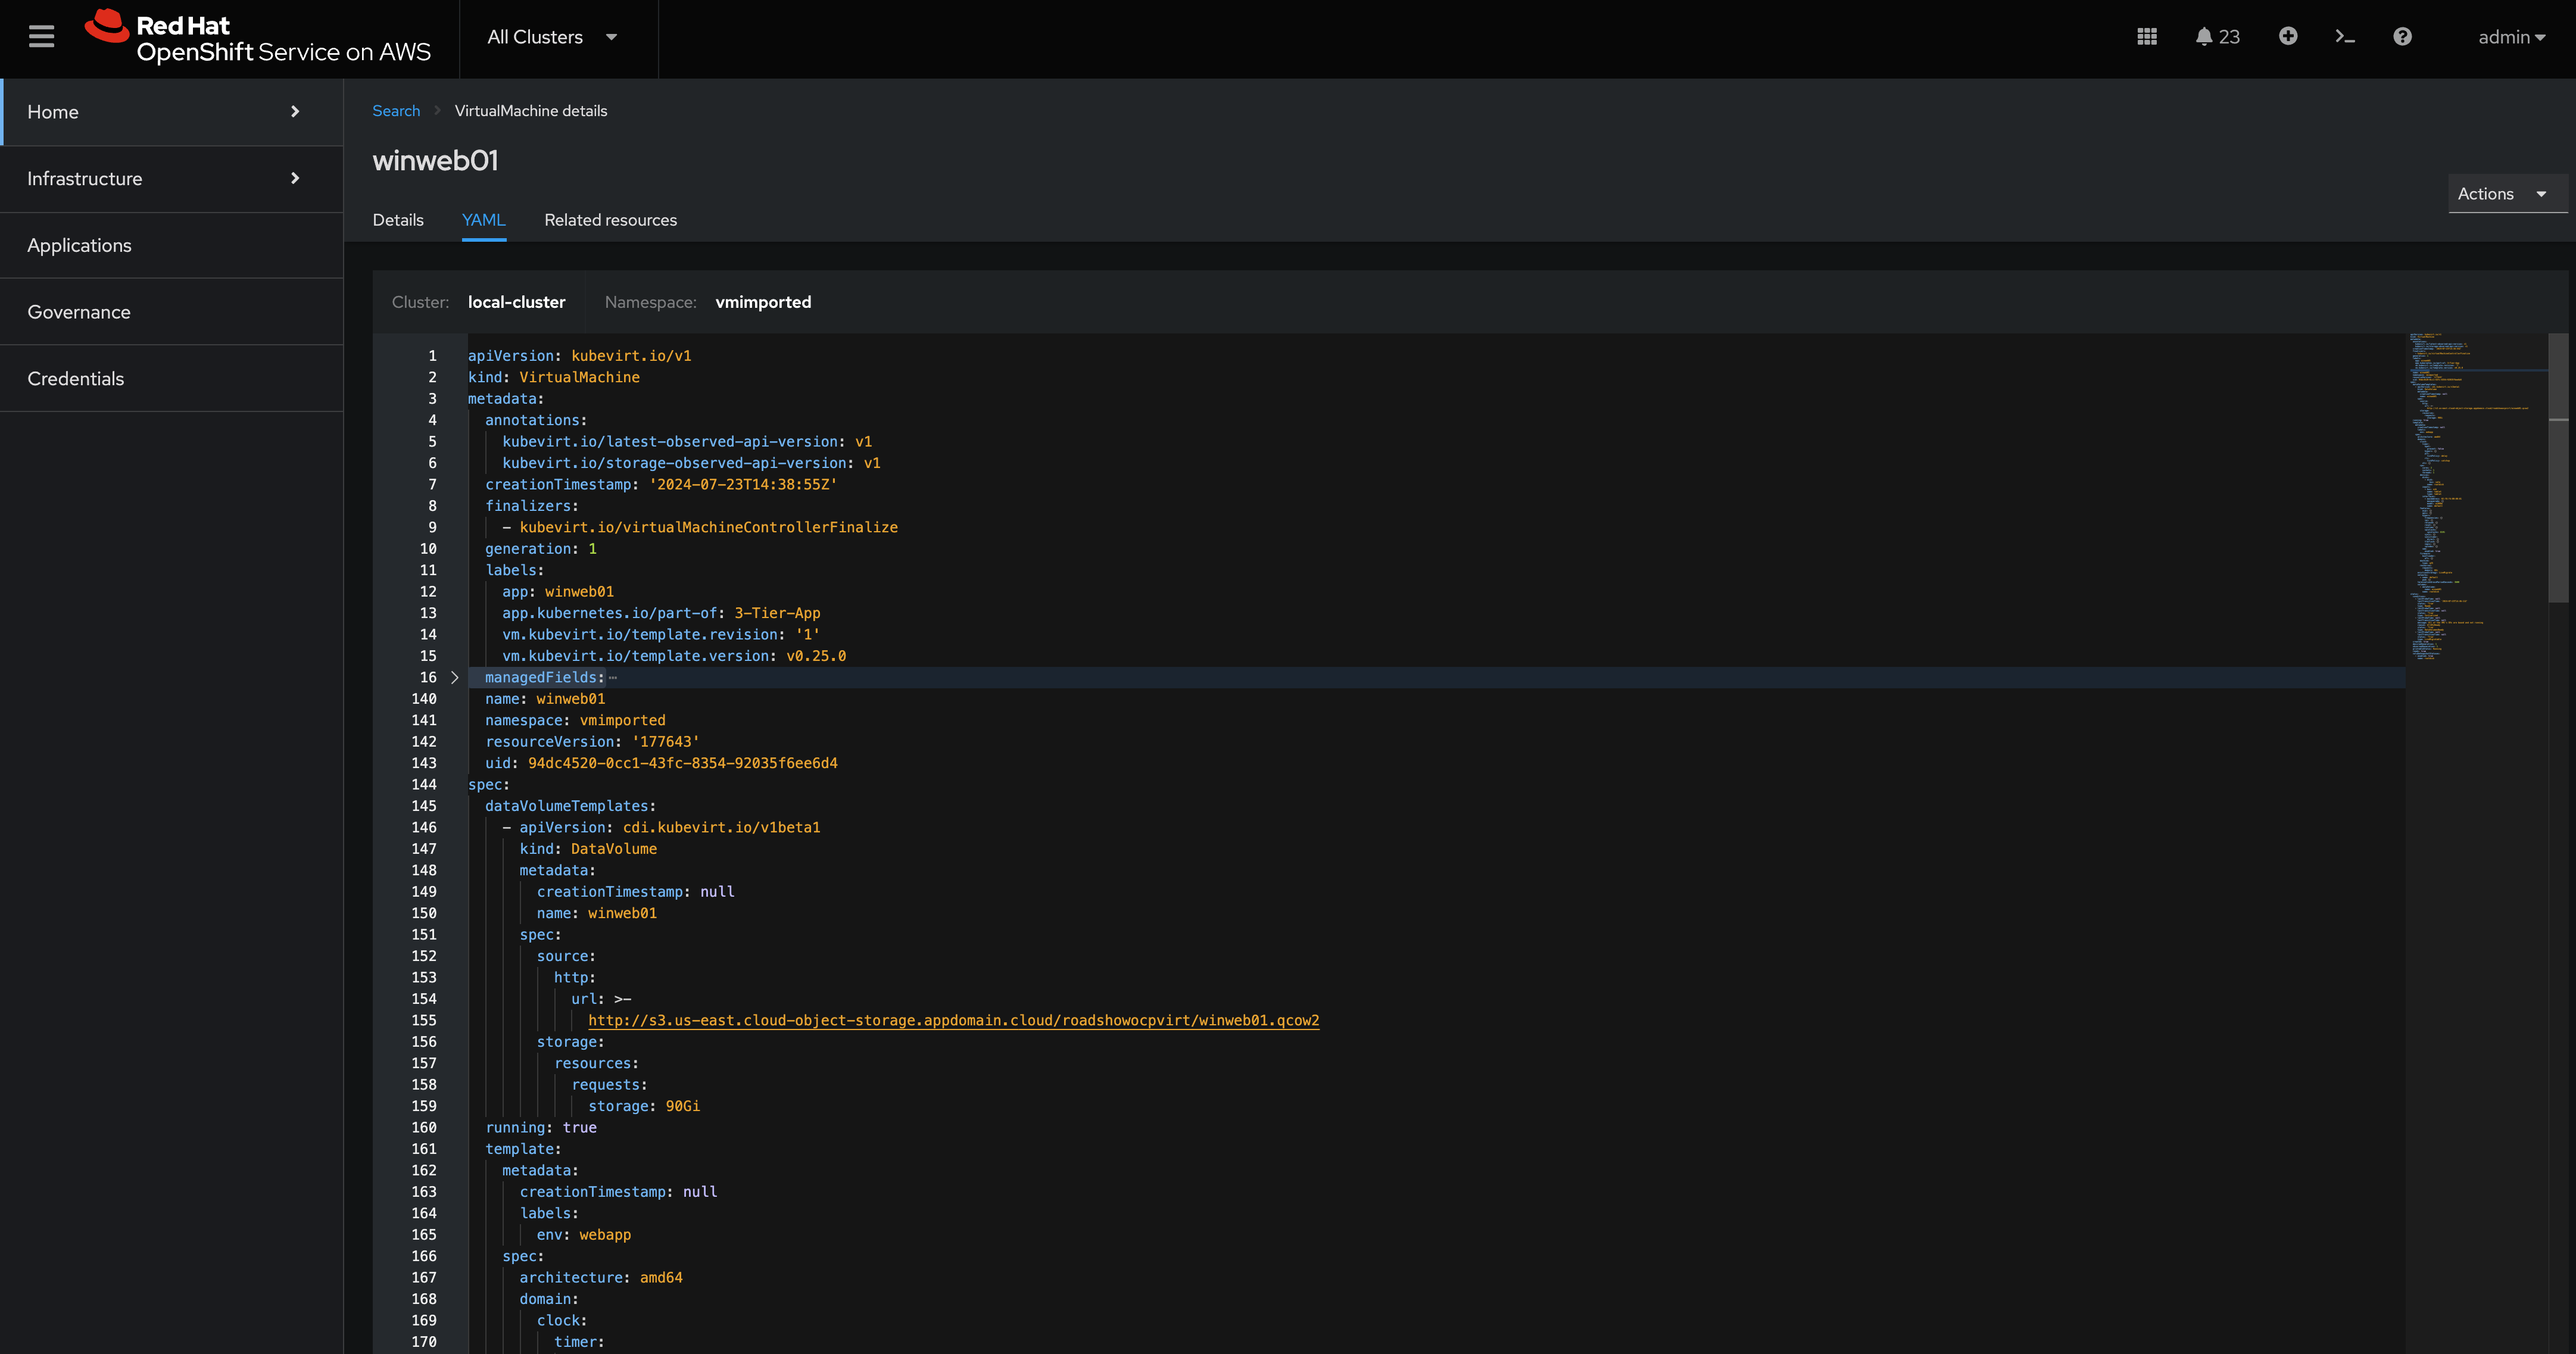Click the Search breadcrumb link
This screenshot has height=1354, width=2576.
[396, 111]
